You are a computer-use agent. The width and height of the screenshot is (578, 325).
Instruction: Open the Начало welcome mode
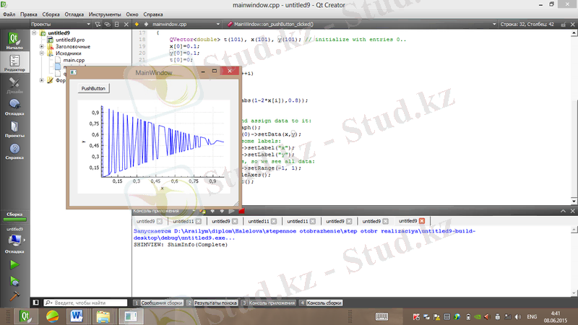coord(14,40)
